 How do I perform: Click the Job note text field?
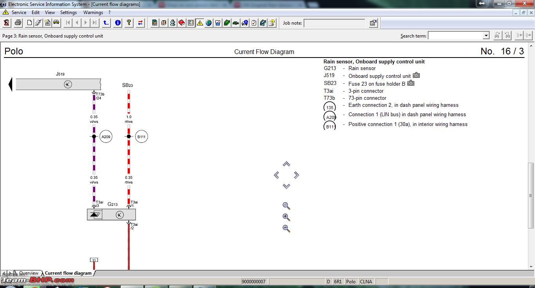pos(334,23)
